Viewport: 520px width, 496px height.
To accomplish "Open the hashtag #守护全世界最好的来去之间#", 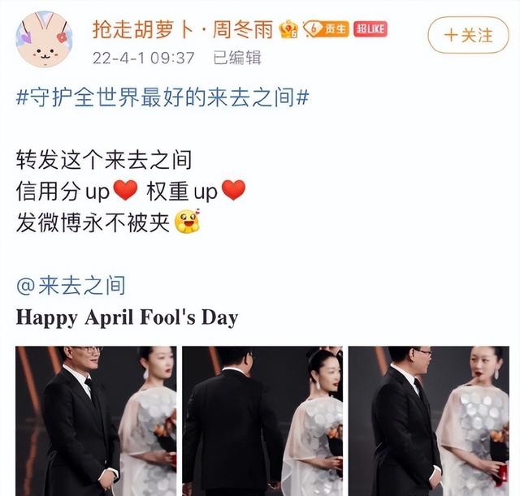I will point(162,97).
